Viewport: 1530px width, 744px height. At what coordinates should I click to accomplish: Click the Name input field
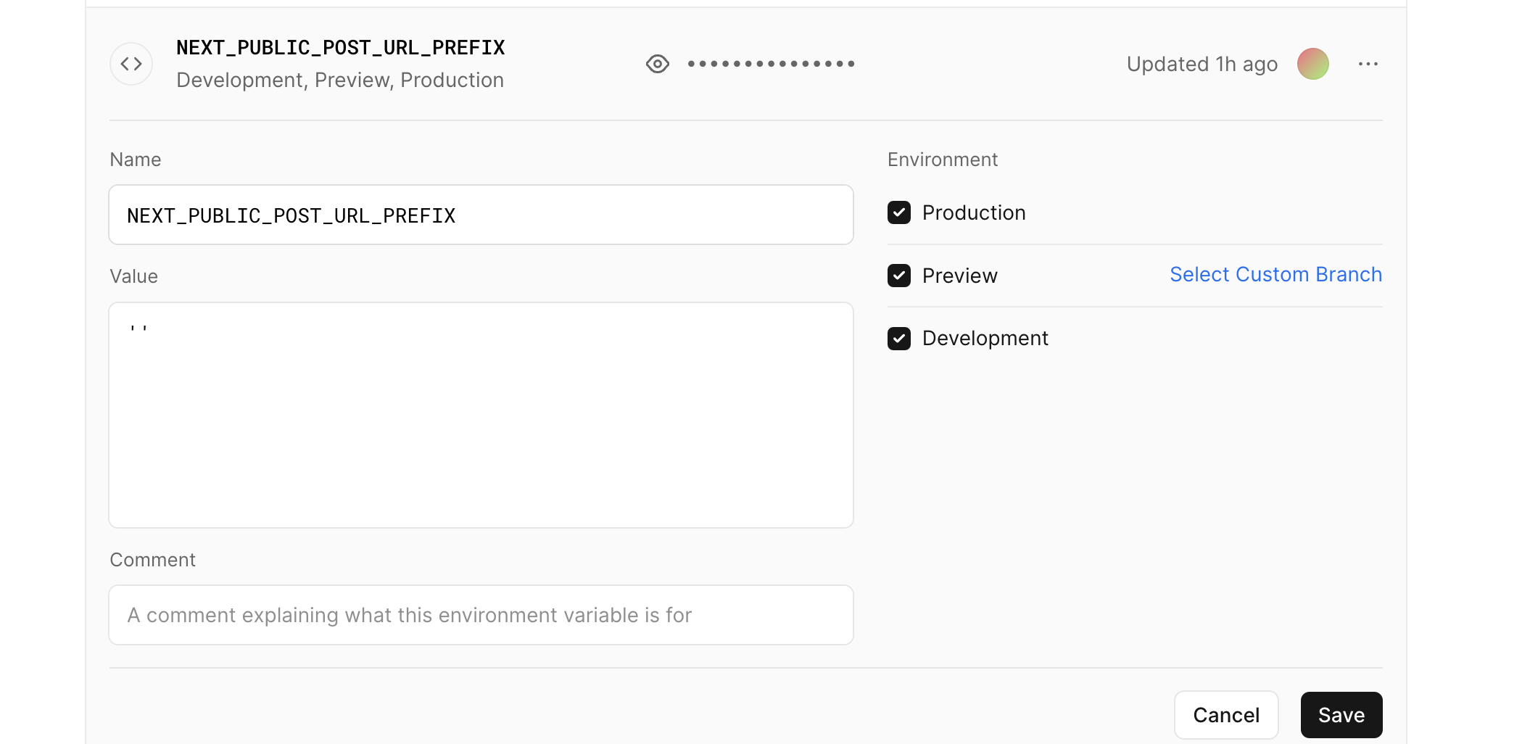[481, 215]
